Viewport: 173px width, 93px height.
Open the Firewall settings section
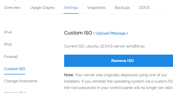pos(11,57)
